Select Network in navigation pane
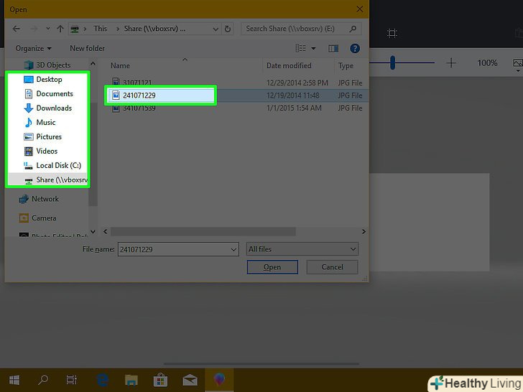The width and height of the screenshot is (523, 392). (39, 199)
